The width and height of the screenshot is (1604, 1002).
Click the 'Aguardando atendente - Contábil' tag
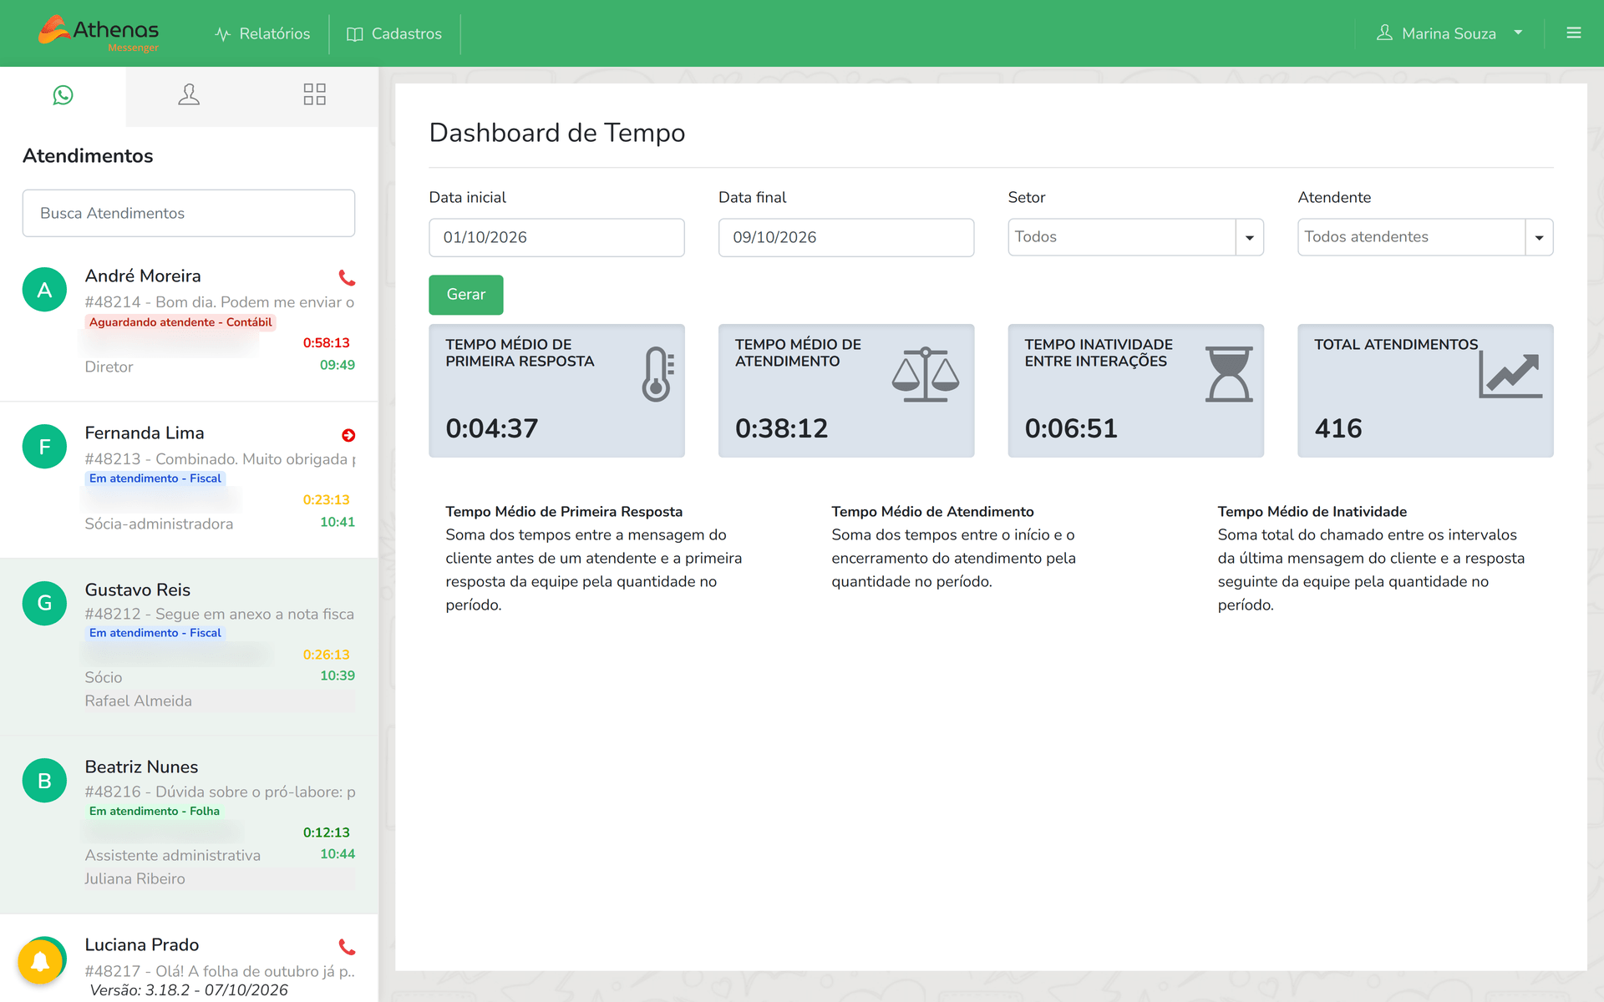click(180, 322)
